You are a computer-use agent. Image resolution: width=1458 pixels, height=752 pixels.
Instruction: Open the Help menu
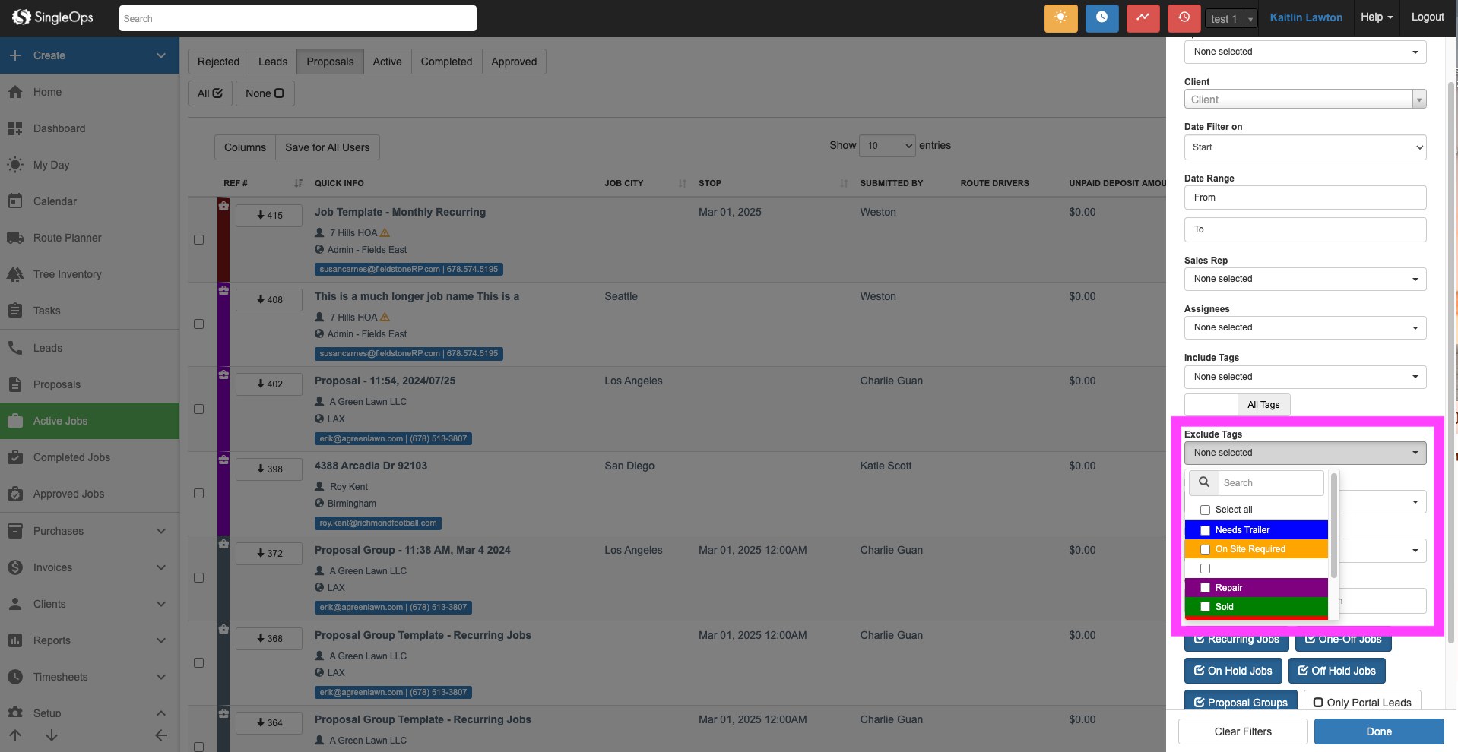(1376, 17)
